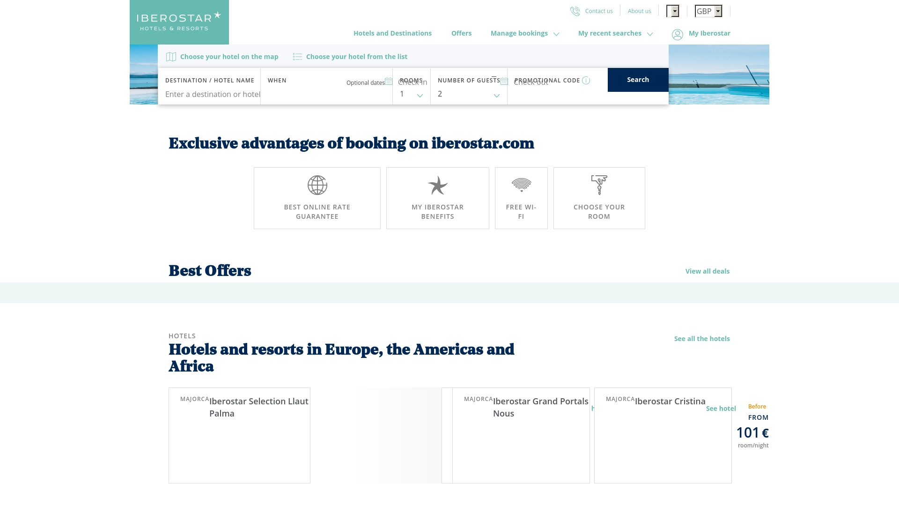Open the GBP currency dropdown
Viewport: 899px width, 506px height.
click(x=708, y=11)
